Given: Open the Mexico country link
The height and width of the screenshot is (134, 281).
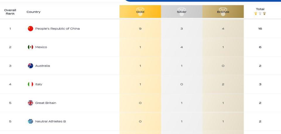Looking at the screenshot, I should pyautogui.click(x=41, y=47).
